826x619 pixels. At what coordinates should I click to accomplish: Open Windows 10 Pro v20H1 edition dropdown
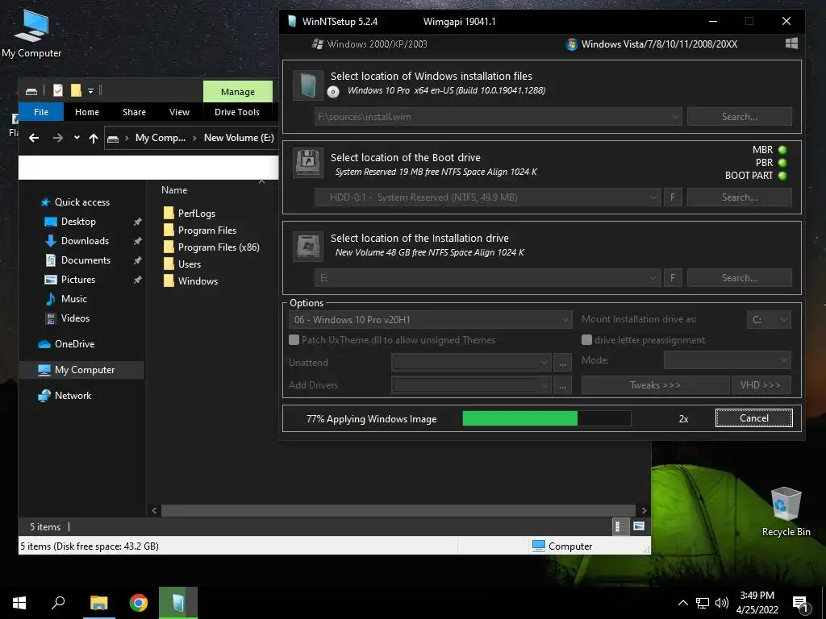430,319
